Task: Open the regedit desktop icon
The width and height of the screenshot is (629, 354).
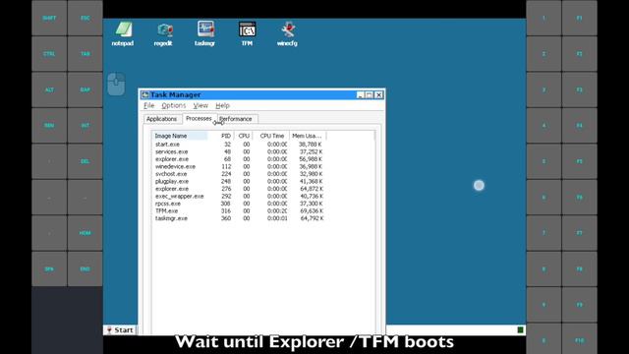Action: 164,33
